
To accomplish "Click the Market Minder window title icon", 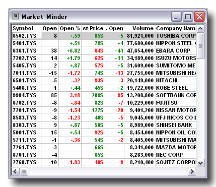I will click(x=15, y=16).
